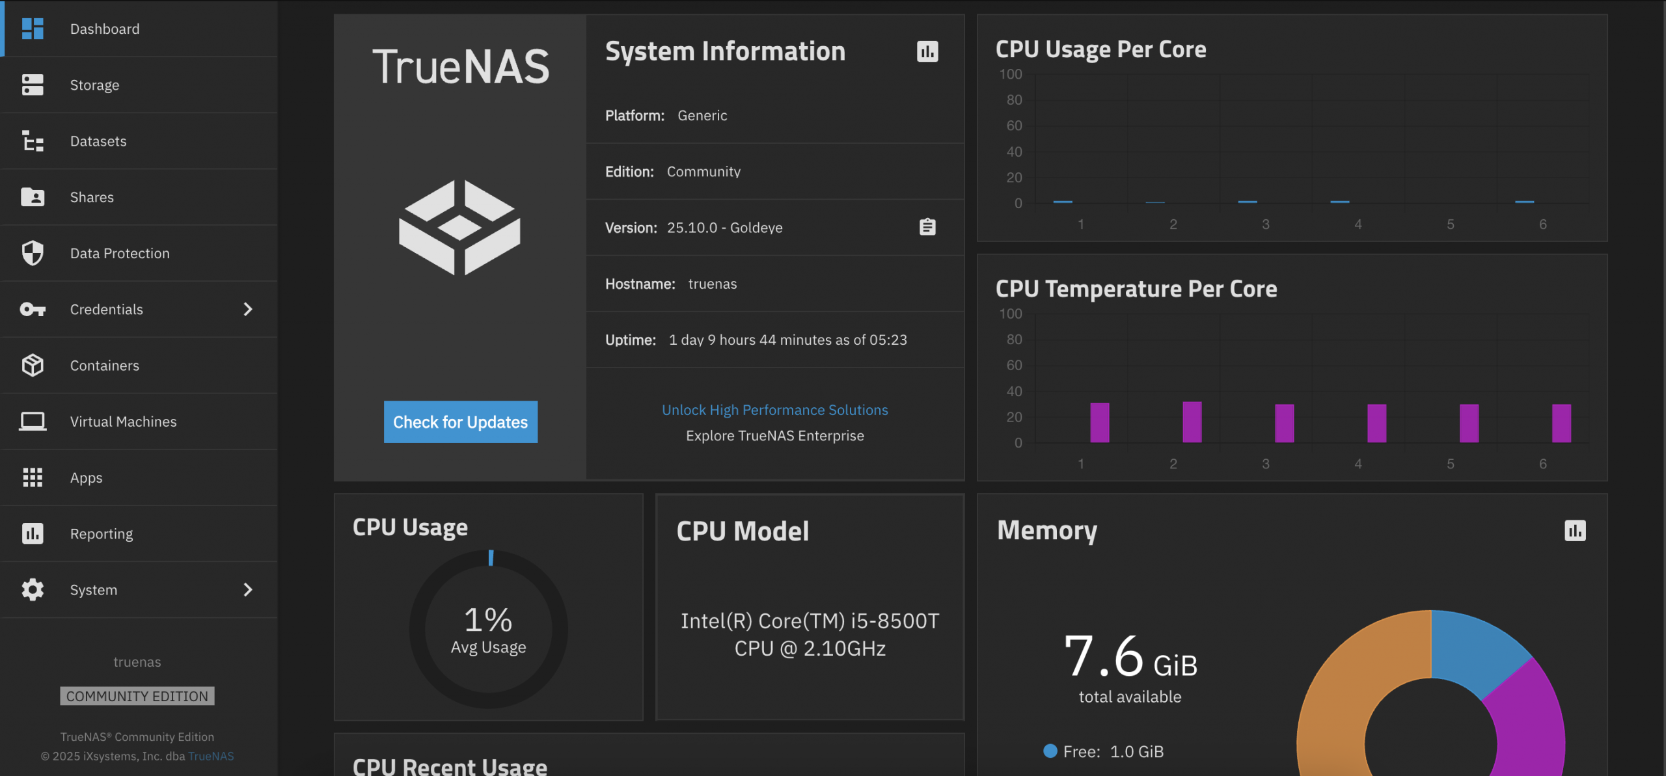Click the Shares folder icon
1666x776 pixels.
[33, 197]
